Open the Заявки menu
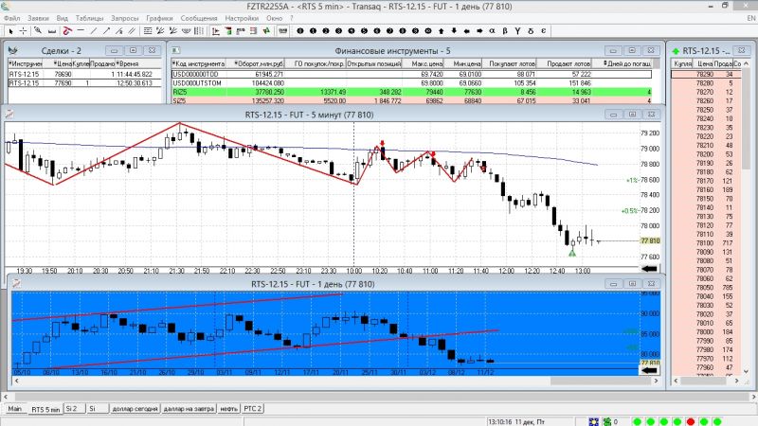Image resolution: width=758 pixels, height=426 pixels. pos(38,18)
